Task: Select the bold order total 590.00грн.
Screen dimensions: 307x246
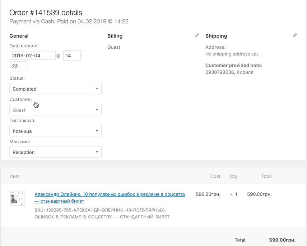Action: (282, 240)
